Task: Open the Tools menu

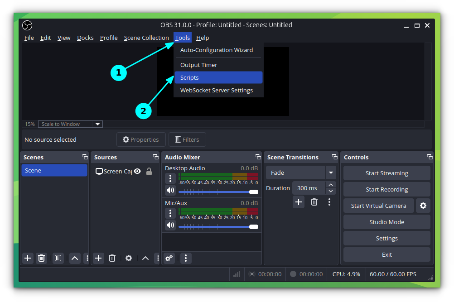Action: (x=182, y=38)
